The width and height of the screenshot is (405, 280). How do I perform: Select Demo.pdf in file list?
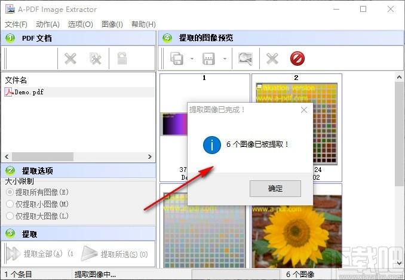tap(78, 92)
